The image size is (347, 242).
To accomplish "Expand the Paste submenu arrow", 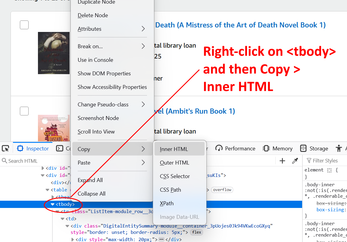I will 143,163.
